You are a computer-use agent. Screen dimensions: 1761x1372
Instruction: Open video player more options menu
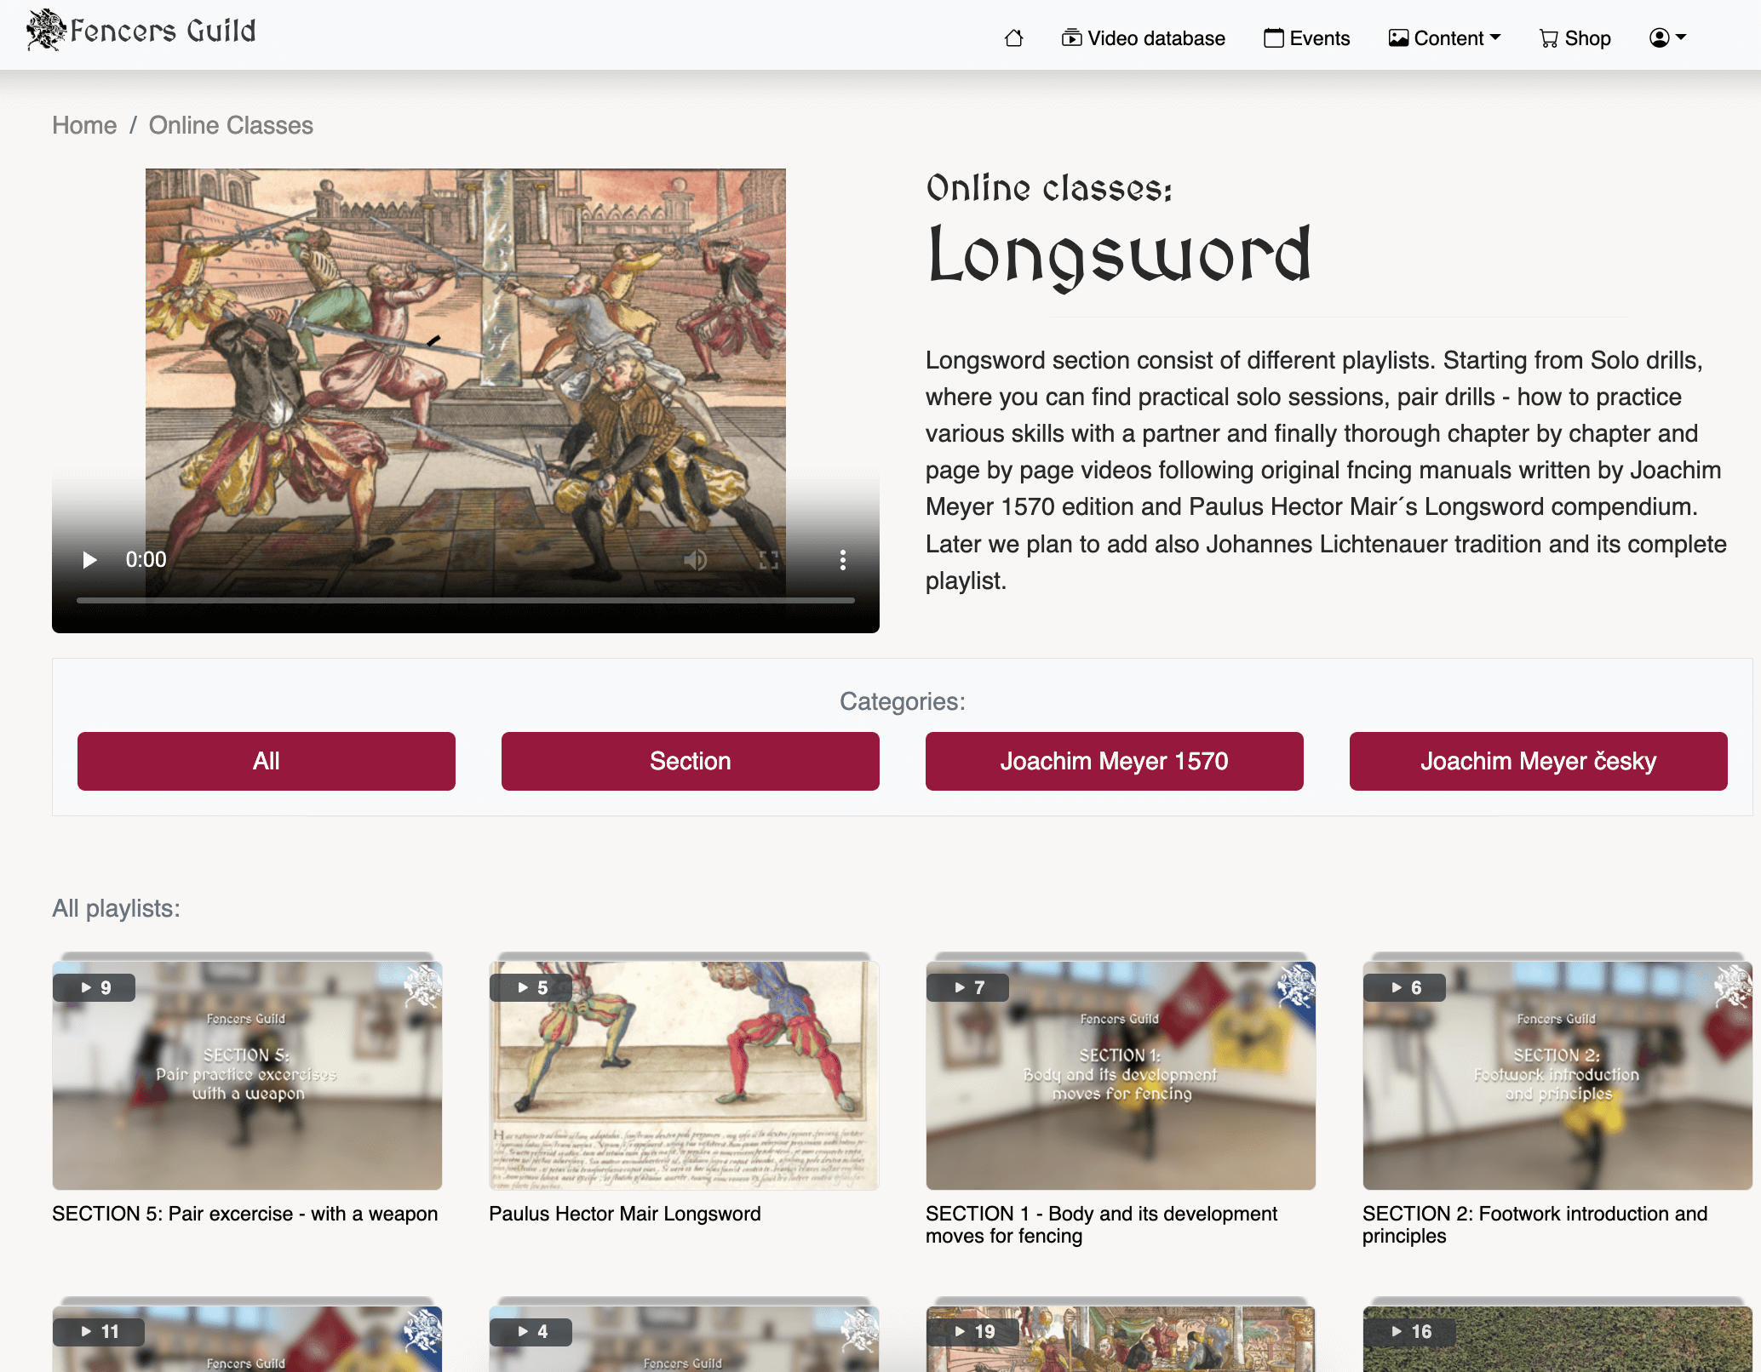(842, 559)
